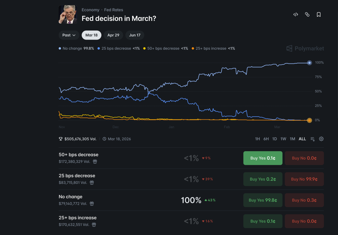Click gift icon beside No change volume

click(x=92, y=204)
